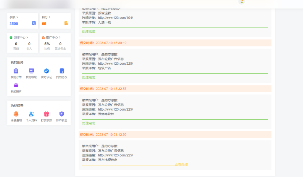Click the 官方认证 verification badge icon
The height and width of the screenshot is (177, 303).
(x=46, y=71)
